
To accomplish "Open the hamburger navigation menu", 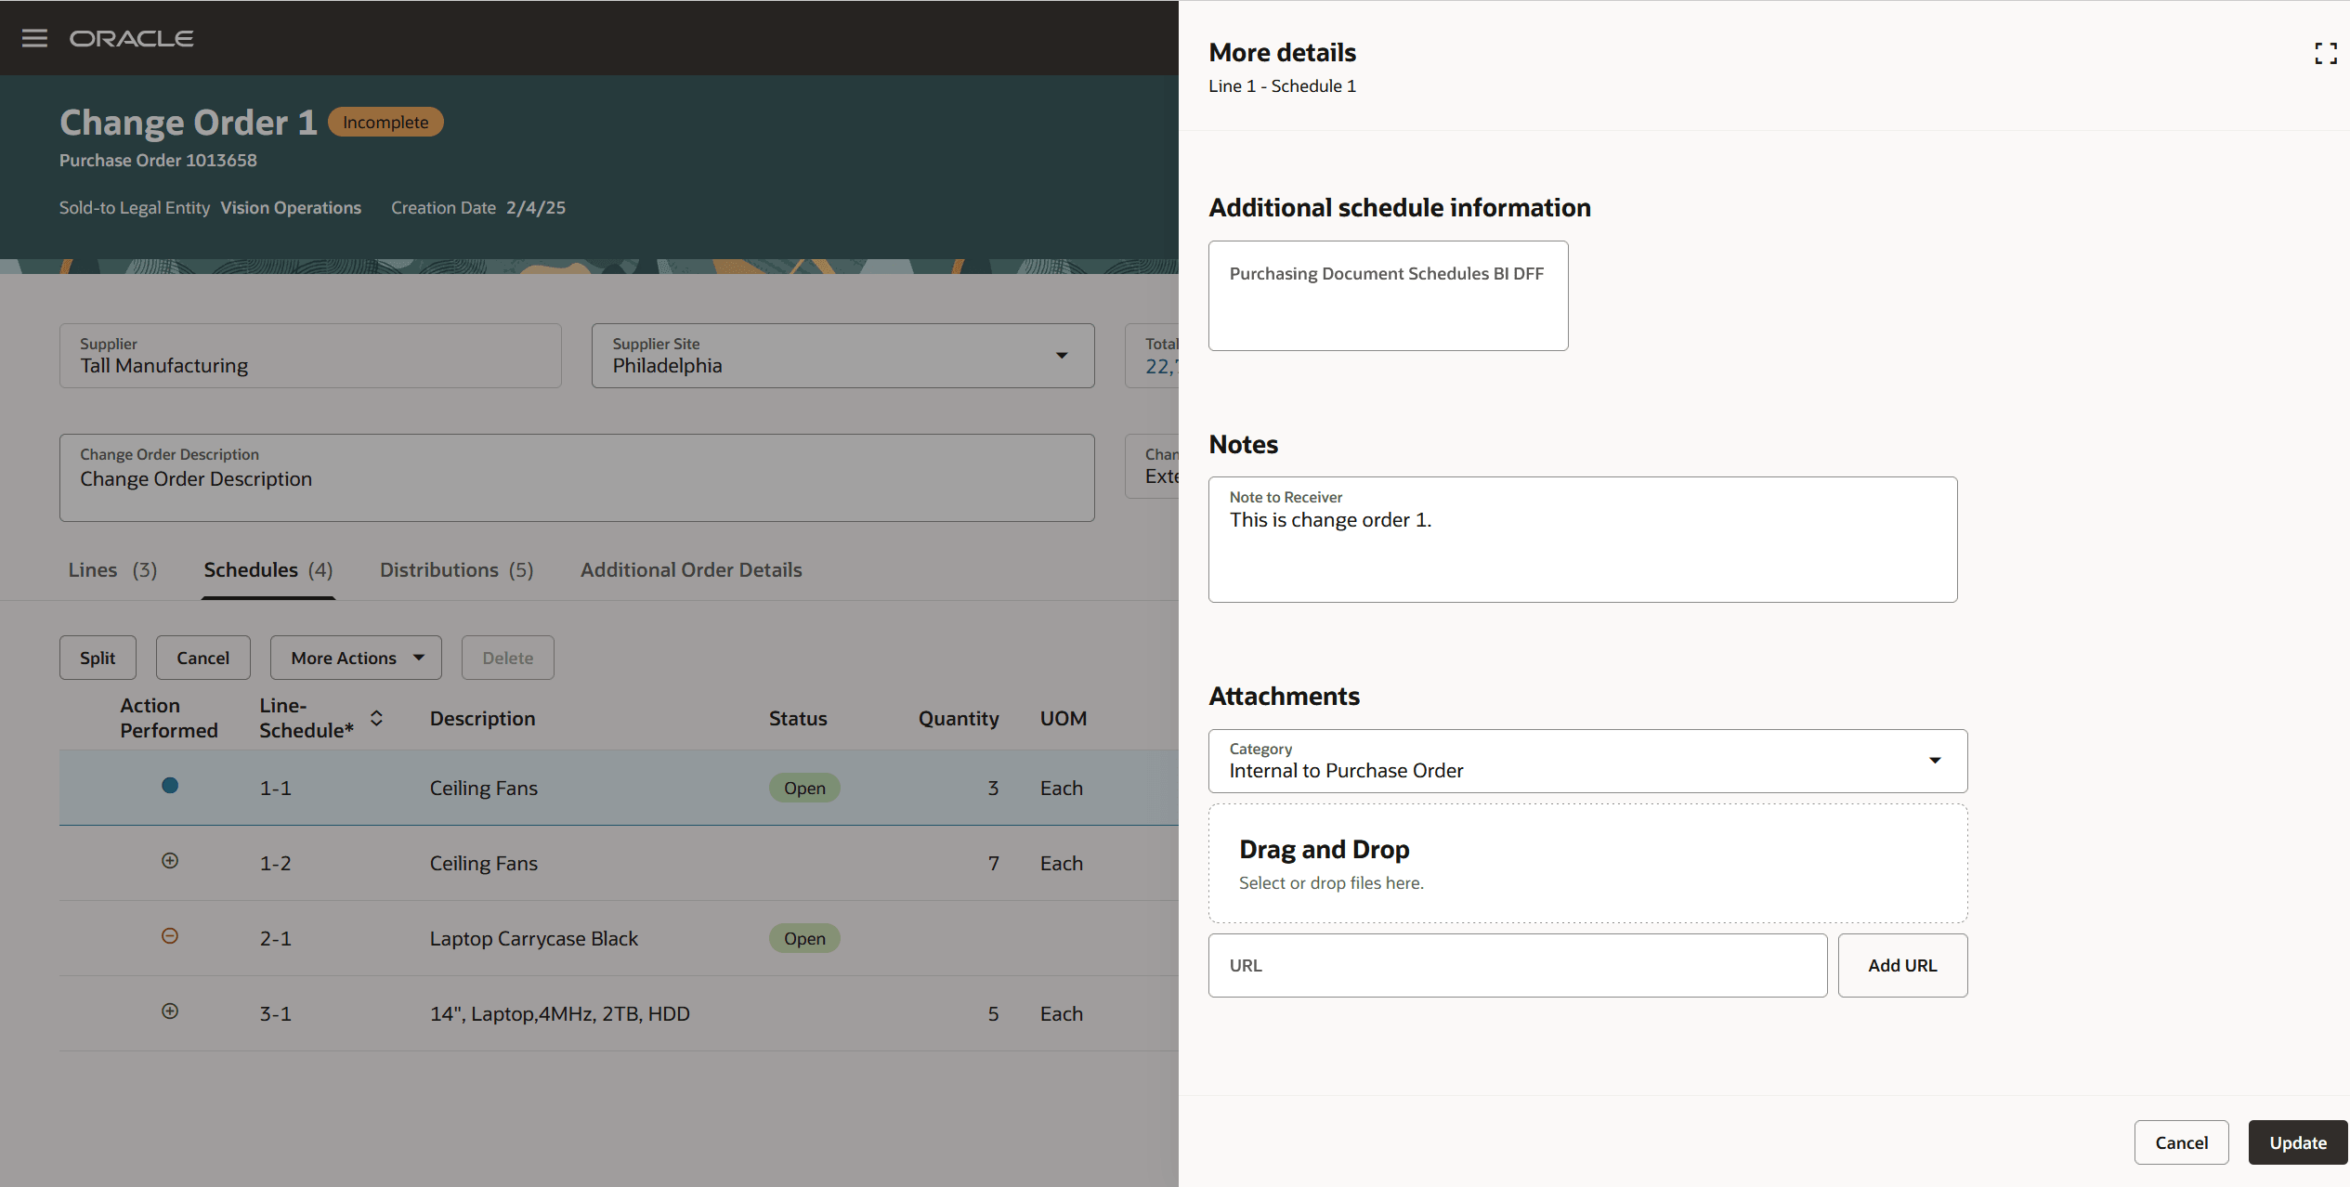I will 34,38.
